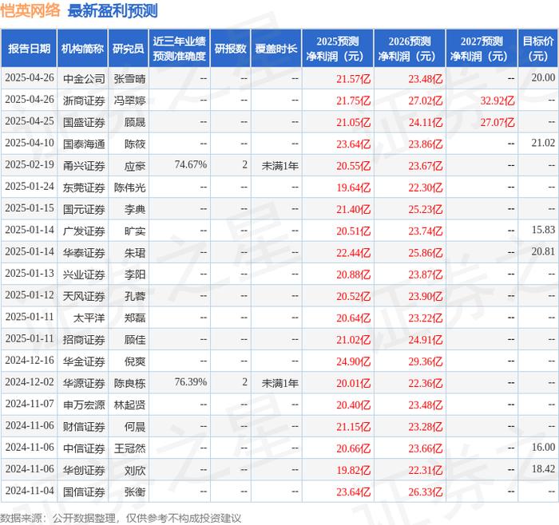Select 华源证券 institution cell

pos(84,383)
